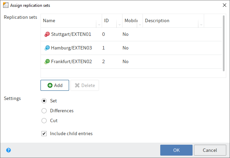
Task: Open help via the blue question mark icon
Action: pyautogui.click(x=9, y=150)
